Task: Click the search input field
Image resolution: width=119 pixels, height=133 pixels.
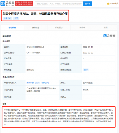Action: coord(59,4)
